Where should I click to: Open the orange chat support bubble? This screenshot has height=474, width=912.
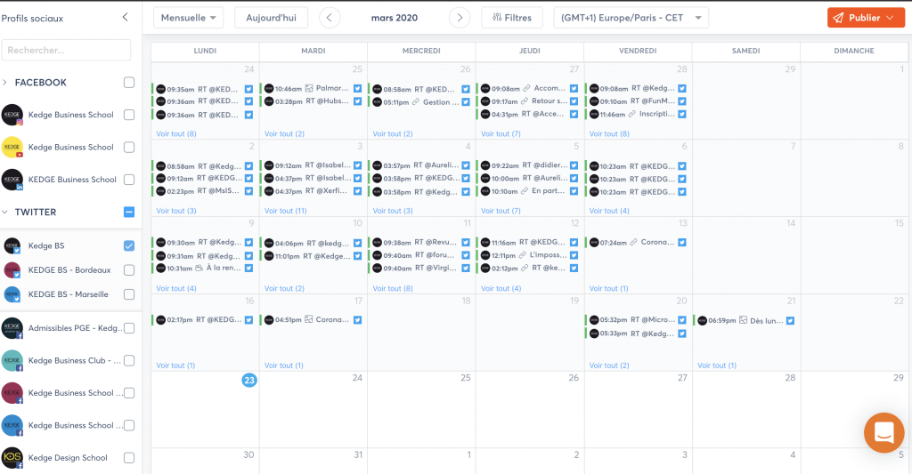point(883,433)
